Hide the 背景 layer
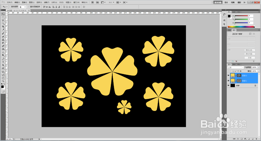 tap(228, 86)
